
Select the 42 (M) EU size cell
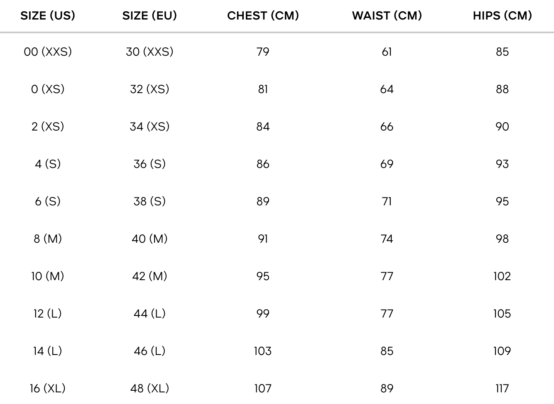coord(150,276)
